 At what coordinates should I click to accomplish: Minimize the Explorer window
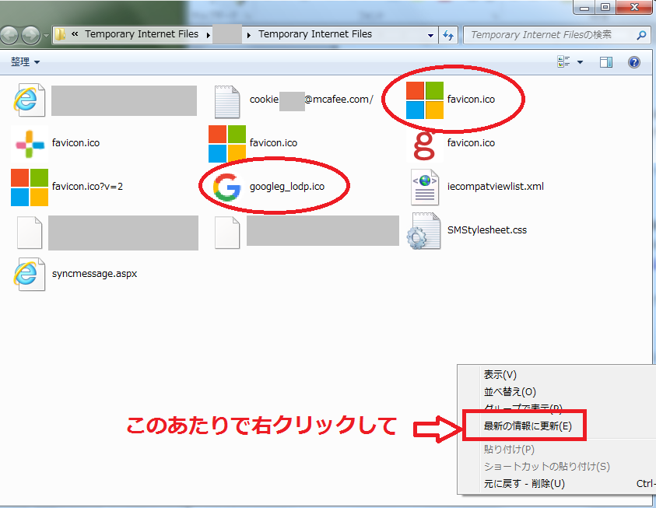click(x=584, y=7)
